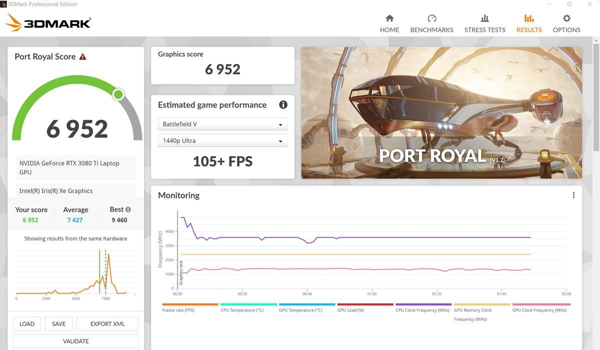
Task: Click the info icon in Estimated game performance
Action: tap(283, 104)
